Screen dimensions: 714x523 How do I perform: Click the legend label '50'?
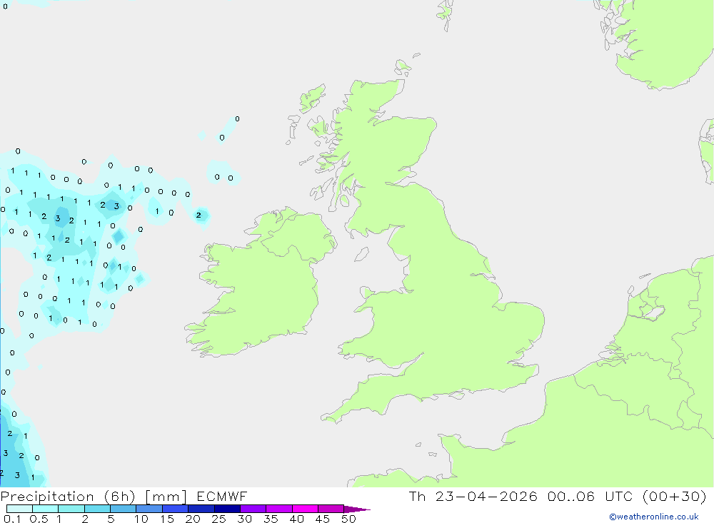[348, 519]
